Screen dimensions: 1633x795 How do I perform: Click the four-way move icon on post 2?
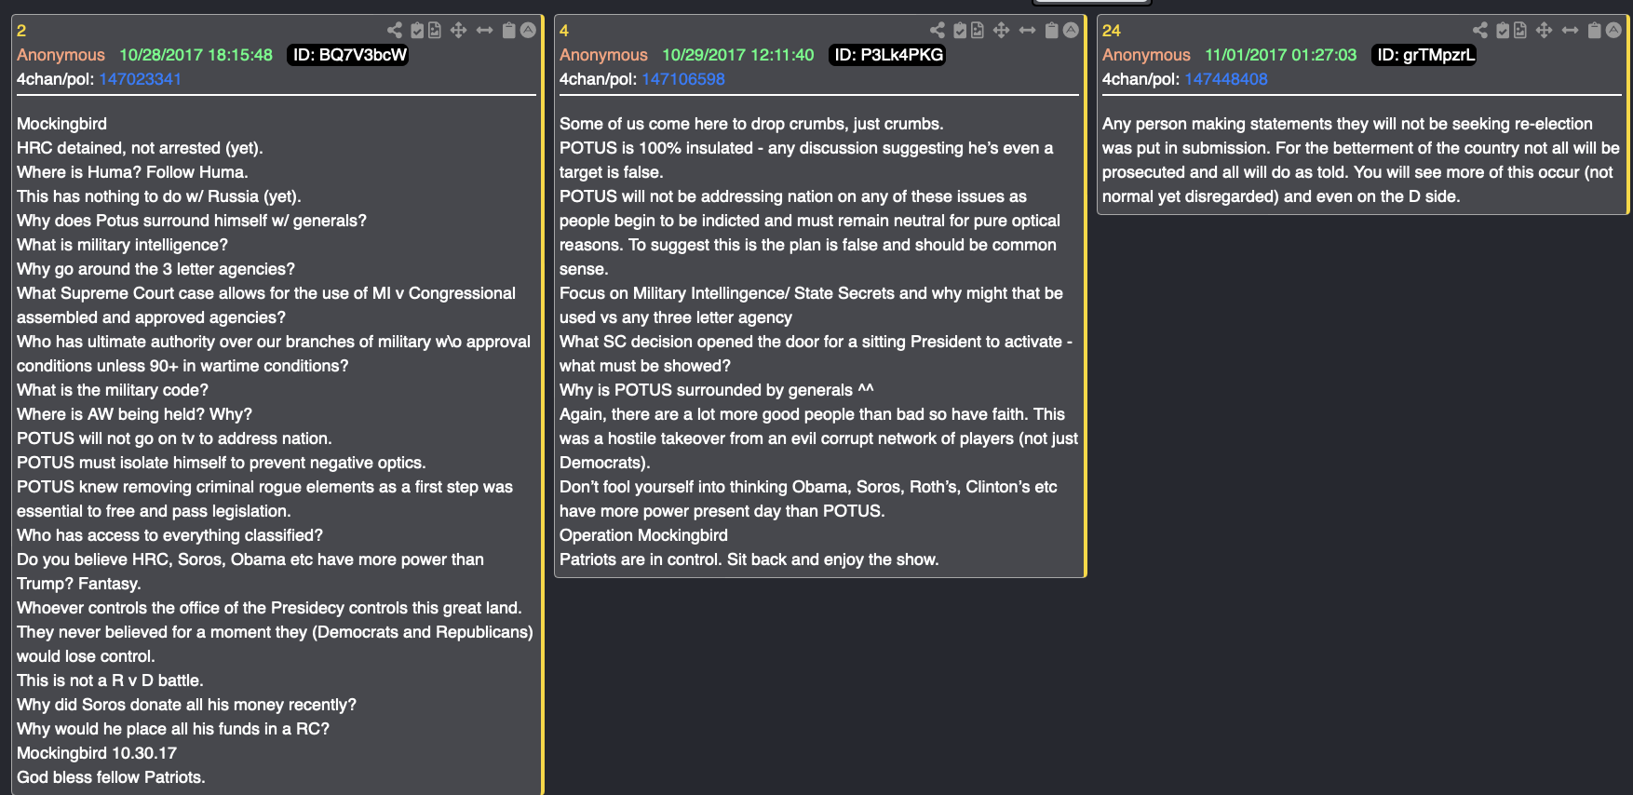(458, 30)
